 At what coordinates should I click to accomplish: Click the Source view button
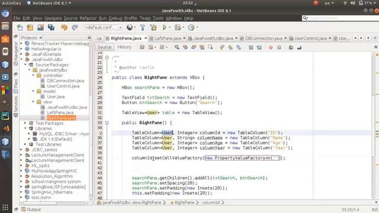[x=104, y=47]
